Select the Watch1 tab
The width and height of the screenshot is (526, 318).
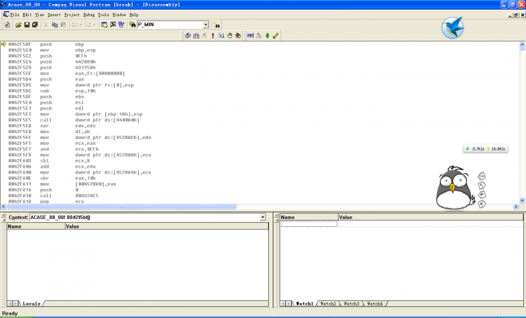304,304
